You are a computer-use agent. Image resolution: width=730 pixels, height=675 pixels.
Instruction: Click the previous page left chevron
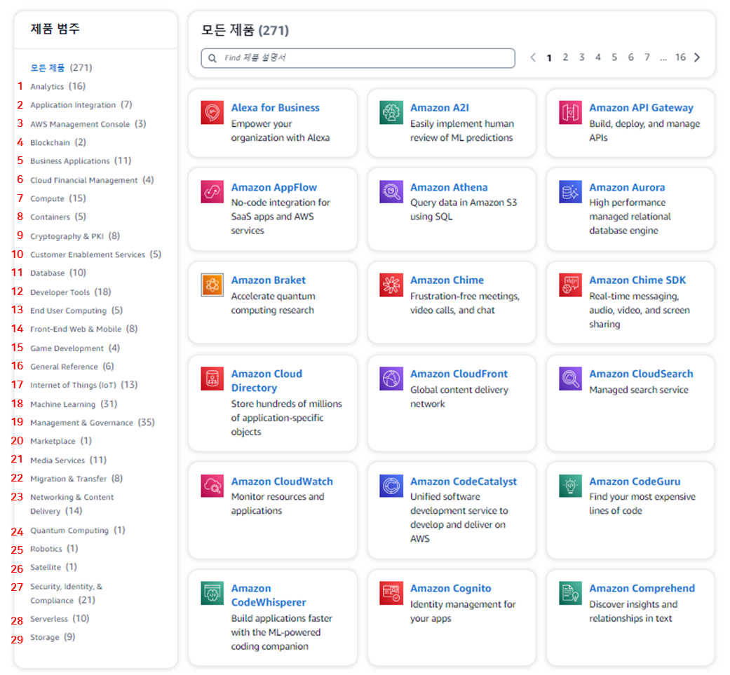point(533,57)
